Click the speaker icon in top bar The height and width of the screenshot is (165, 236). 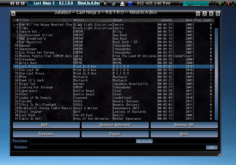[x=113, y=3]
